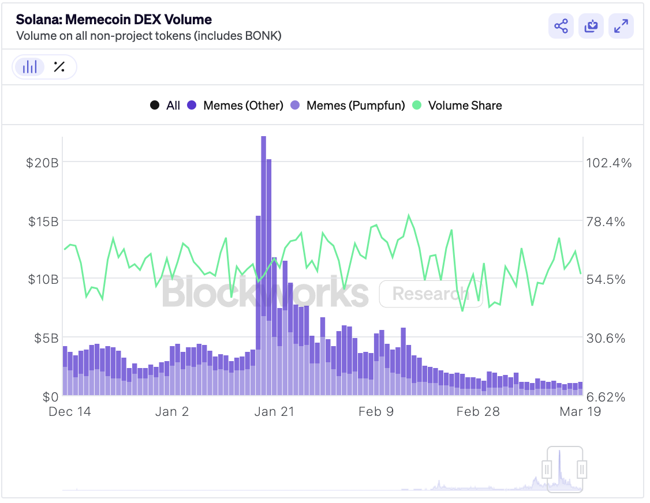
Task: Open the Memes (Other) legend entry
Action: [242, 105]
